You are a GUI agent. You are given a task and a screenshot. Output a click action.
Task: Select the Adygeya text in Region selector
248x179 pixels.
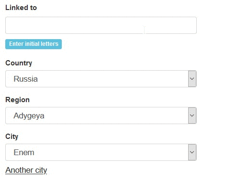click(29, 116)
